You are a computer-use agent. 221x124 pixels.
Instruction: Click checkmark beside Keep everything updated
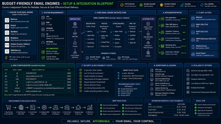101,105
